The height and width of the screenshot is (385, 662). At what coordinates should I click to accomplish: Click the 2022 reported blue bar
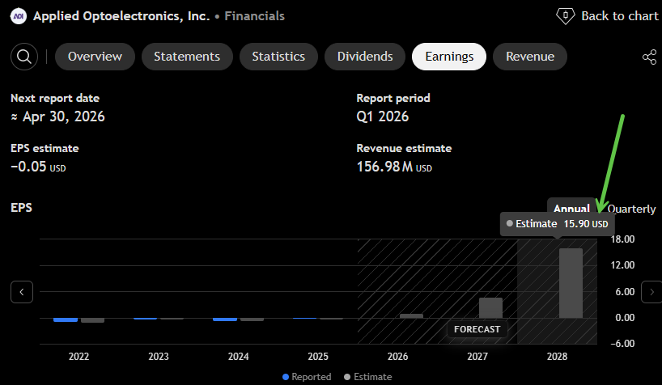pos(66,319)
